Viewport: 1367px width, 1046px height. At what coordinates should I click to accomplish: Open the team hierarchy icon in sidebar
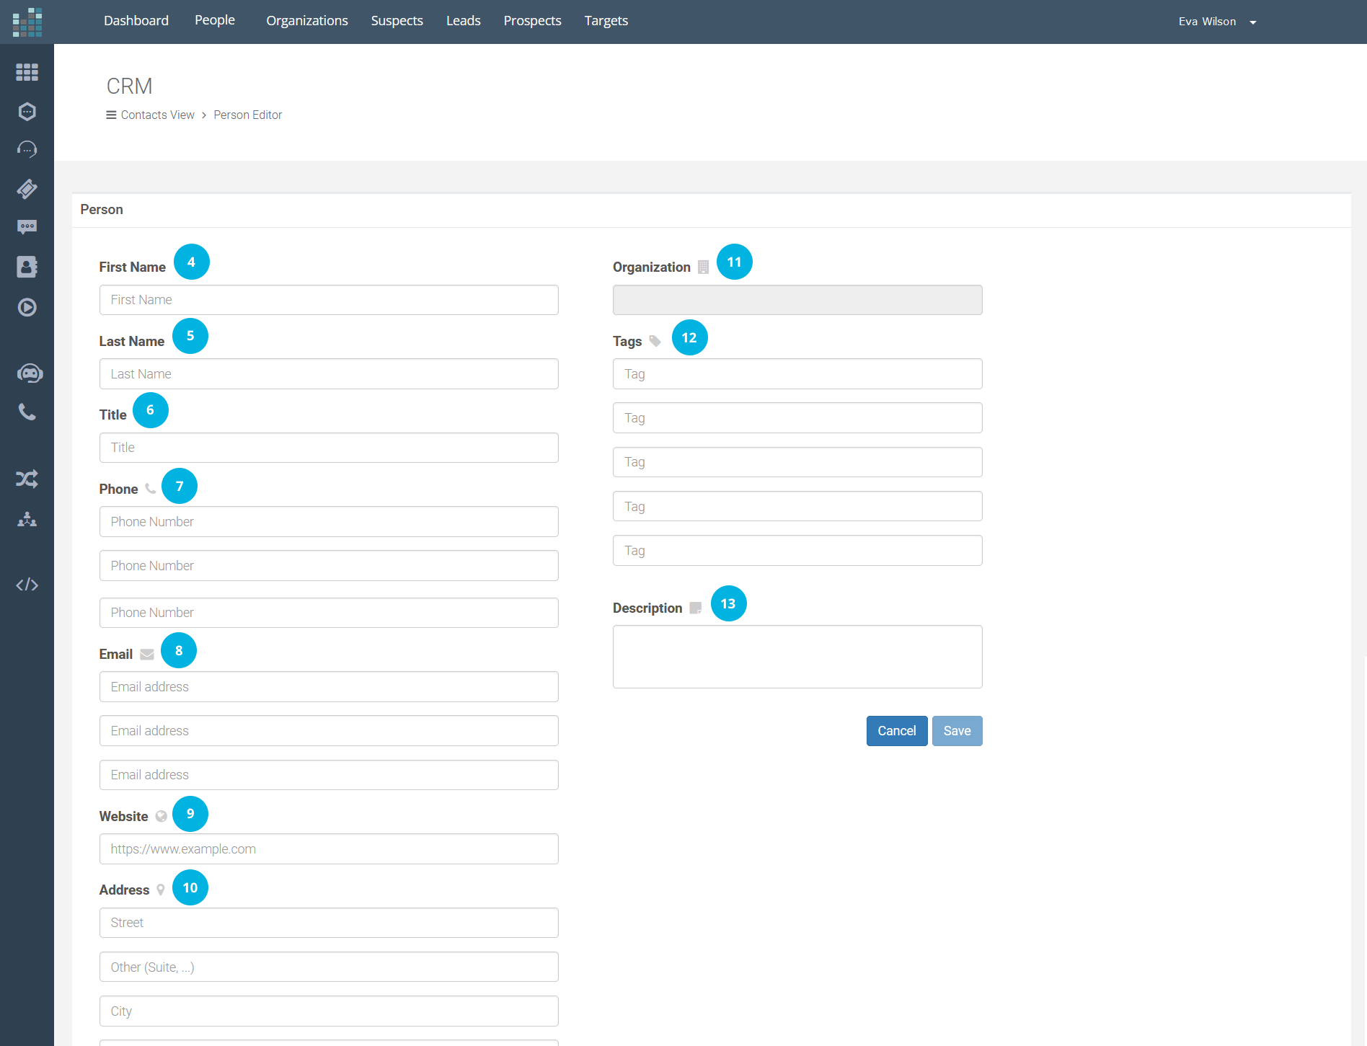(x=27, y=519)
